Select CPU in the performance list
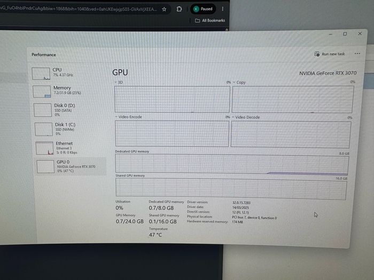This screenshot has width=374, height=280. 68,73
